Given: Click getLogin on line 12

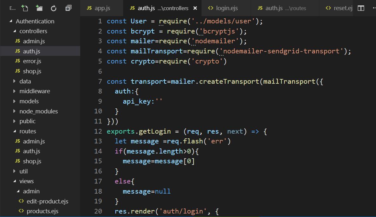Looking at the screenshot, I should [155, 131].
